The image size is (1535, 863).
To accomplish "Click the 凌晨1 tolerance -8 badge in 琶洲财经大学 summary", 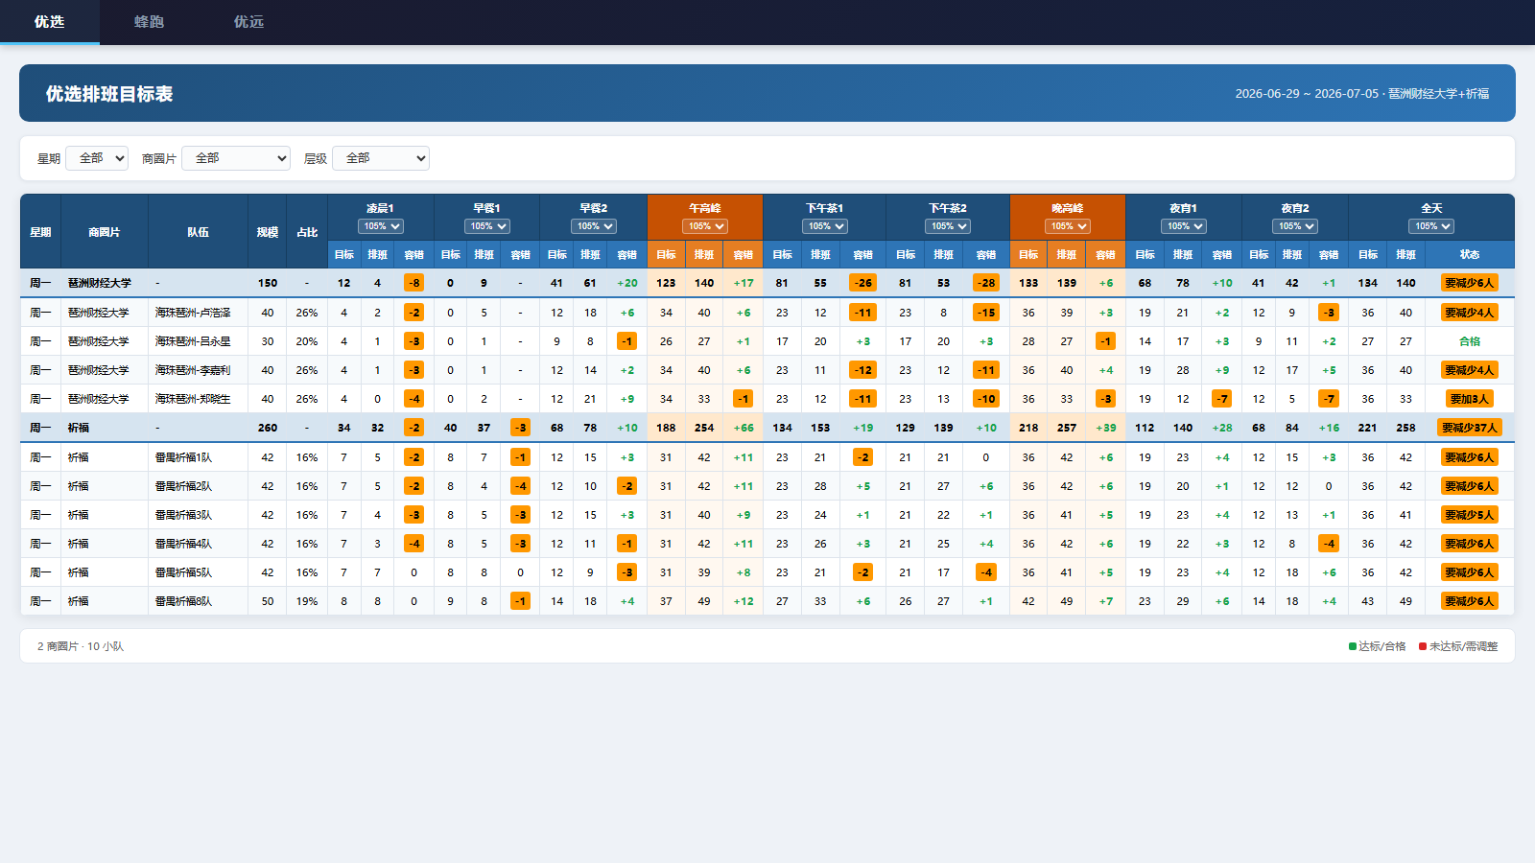I will [413, 283].
